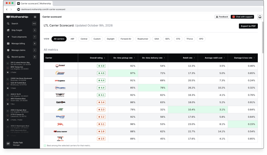Image resolution: width=267 pixels, height=155 pixels.
Task: Filter view to SAIA carrier
Action: [x=157, y=39]
